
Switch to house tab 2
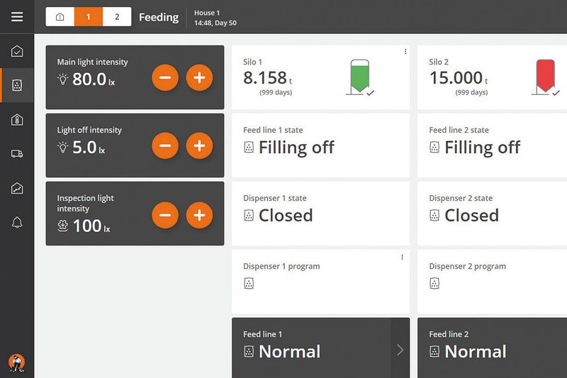tap(117, 17)
